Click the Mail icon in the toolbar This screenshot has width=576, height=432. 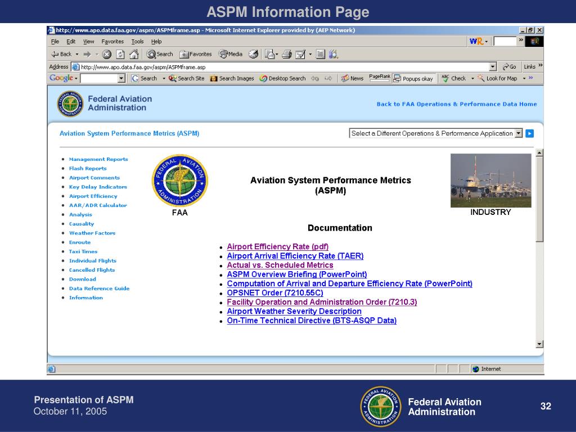coord(269,55)
